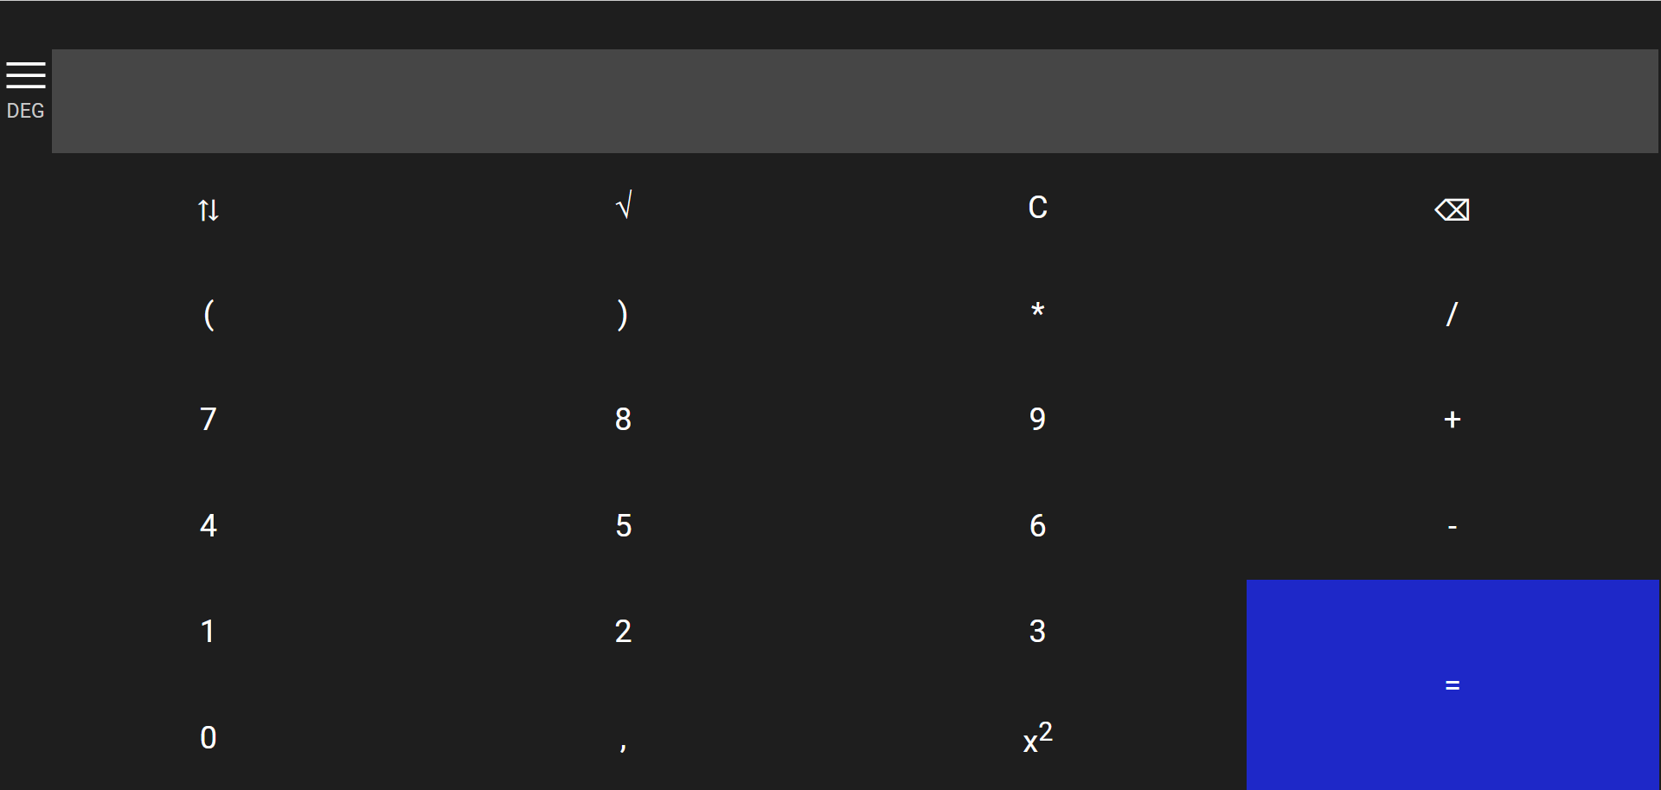Toggle the DEG angle mode
Viewport: 1661px width, 790px height.
(25, 111)
